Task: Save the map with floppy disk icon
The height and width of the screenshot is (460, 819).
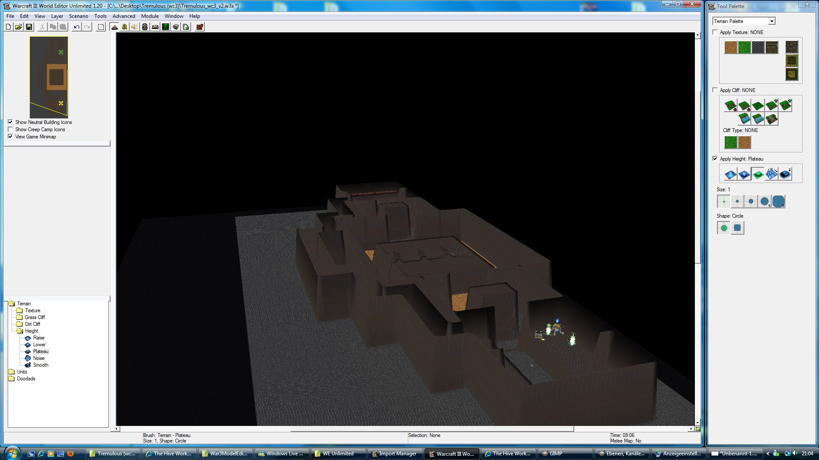Action: (x=29, y=27)
